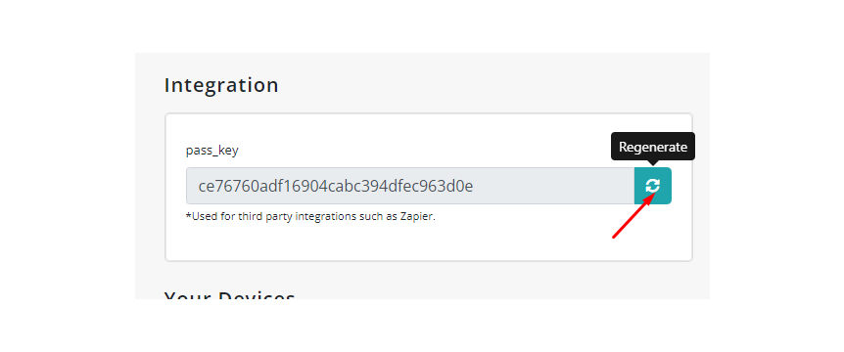The height and width of the screenshot is (352, 844).
Task: Click the red arrow annotation
Action: [635, 216]
